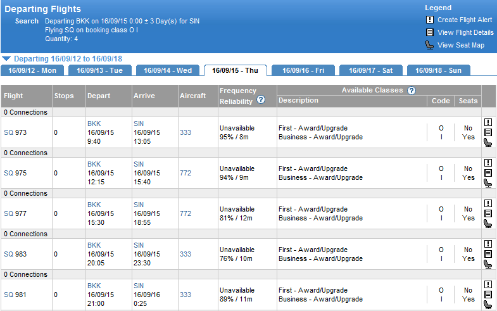Click help icon beside Available Classes

[x=412, y=91]
